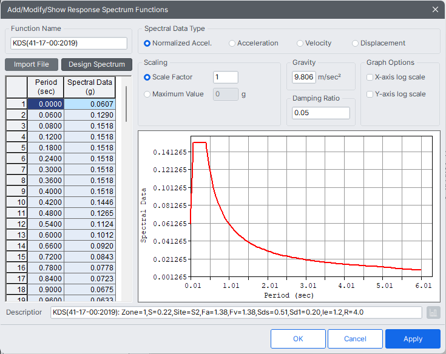Viewport: 446px width, 354px height.
Task: Click the table's vertical scrollbar
Action: pyautogui.click(x=126, y=104)
